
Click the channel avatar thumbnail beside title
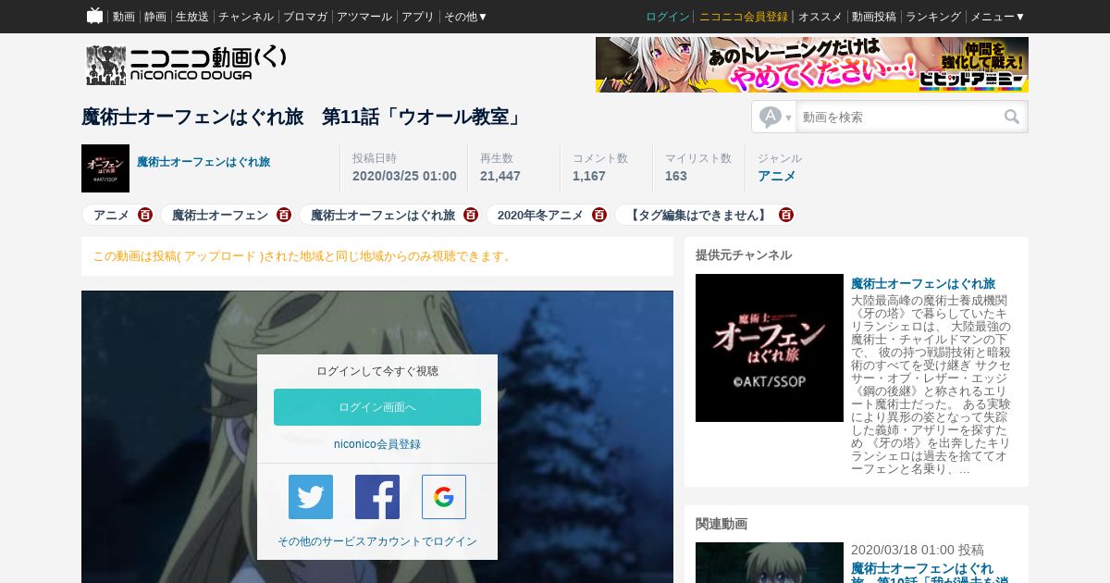coord(105,168)
